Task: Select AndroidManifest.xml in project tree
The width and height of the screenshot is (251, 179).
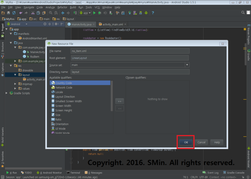Action: click(x=33, y=38)
